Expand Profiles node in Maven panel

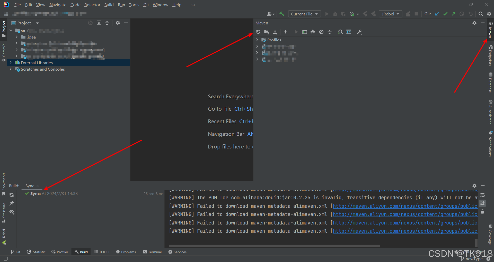click(x=257, y=40)
